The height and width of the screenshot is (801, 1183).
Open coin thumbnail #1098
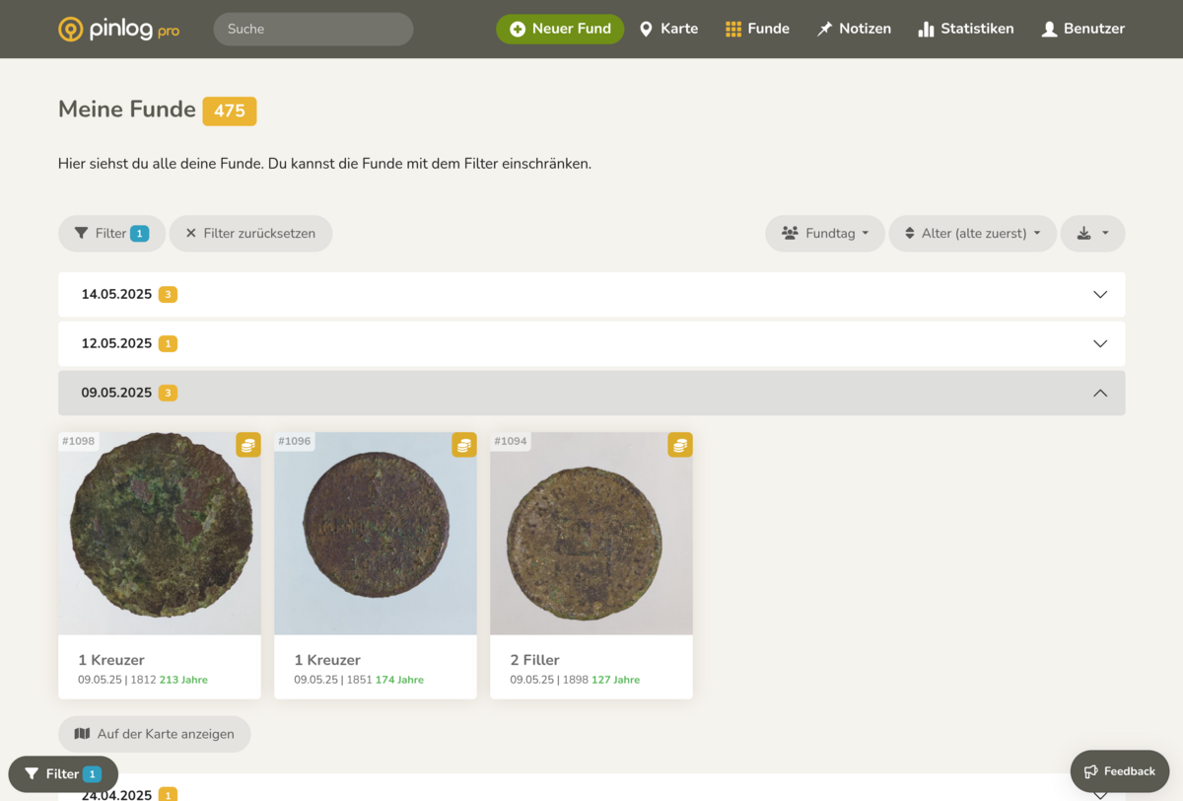[x=160, y=534]
